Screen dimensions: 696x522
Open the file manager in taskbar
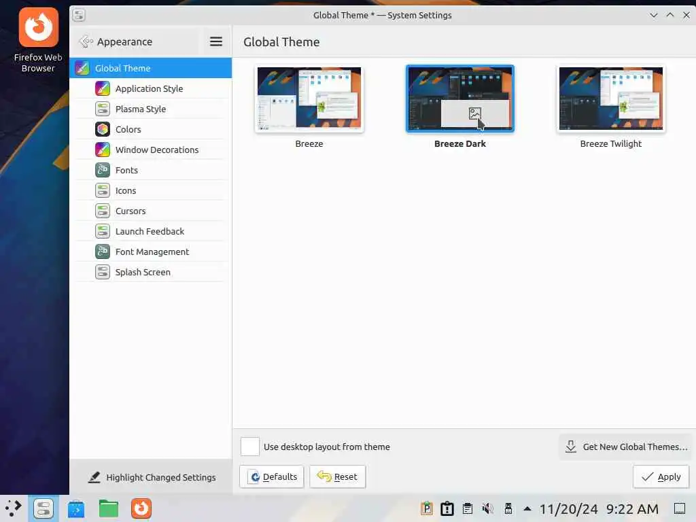[x=109, y=508]
